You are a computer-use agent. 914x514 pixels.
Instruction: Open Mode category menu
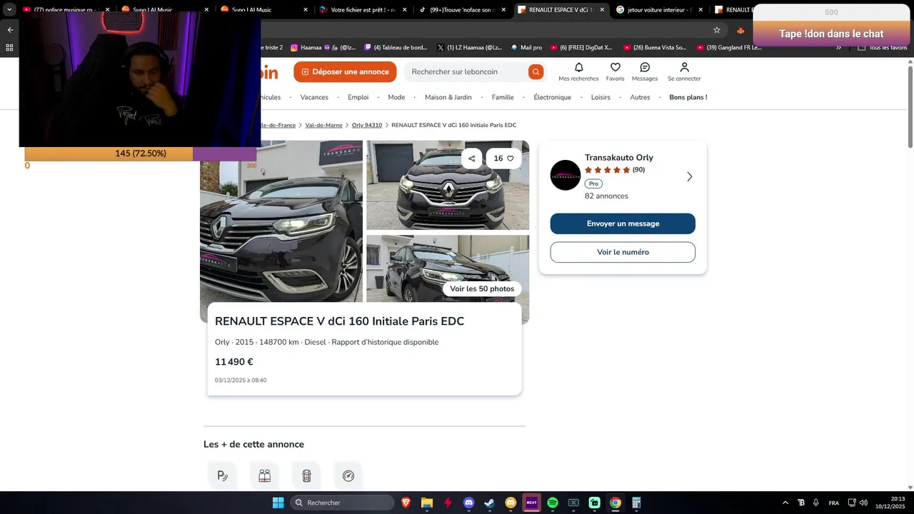[396, 97]
